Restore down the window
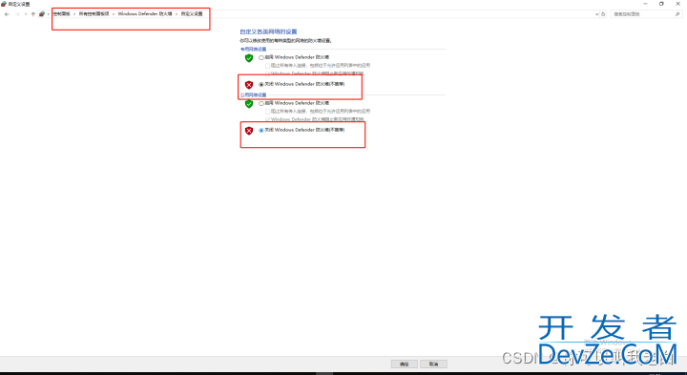 click(661, 4)
